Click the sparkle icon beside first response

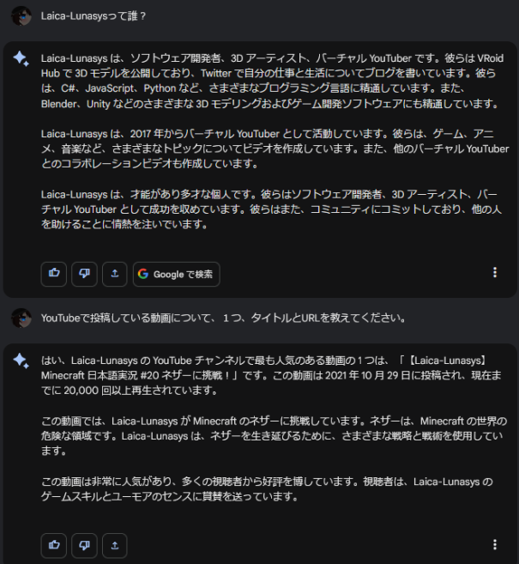[x=21, y=58]
